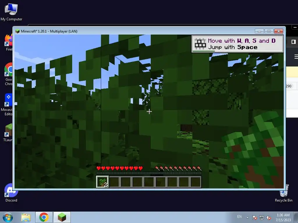Click the Minecraft window title bar icon
The image size is (298, 223).
[x=17, y=31]
